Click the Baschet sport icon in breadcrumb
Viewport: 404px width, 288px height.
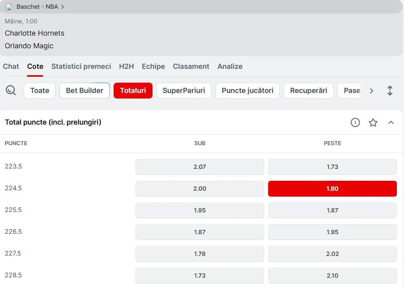pyautogui.click(x=9, y=7)
